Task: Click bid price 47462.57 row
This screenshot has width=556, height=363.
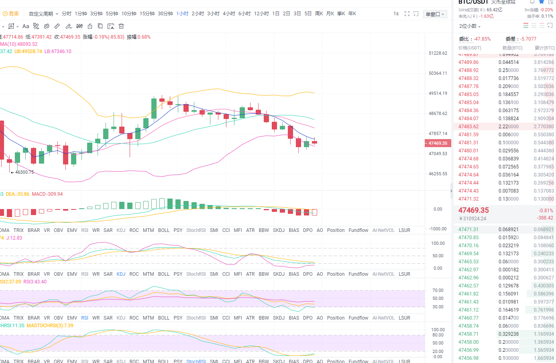Action: [504, 286]
